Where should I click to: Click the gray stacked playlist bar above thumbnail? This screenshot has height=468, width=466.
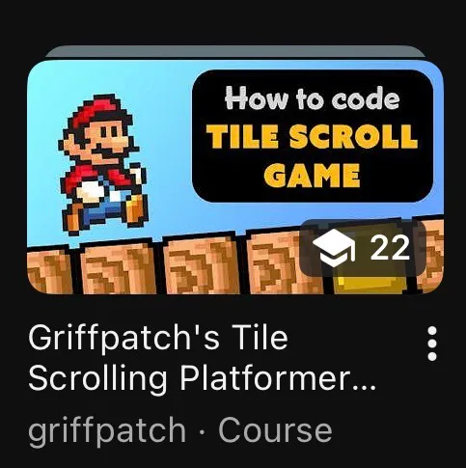tap(235, 51)
